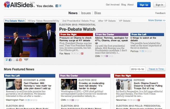
Task: Switch to Hillary Takes Responsibility tab
Action: [43, 21]
